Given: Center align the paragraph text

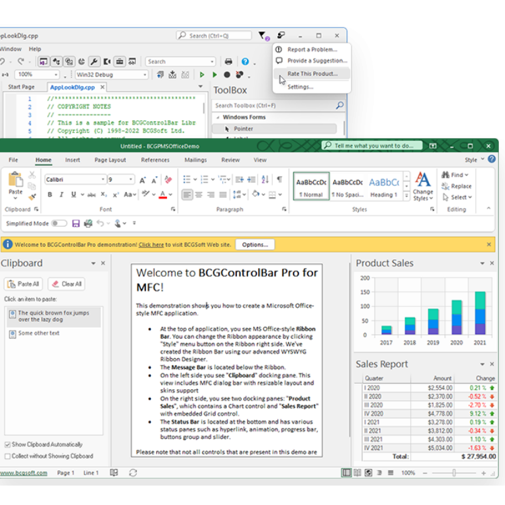Looking at the screenshot, I should tap(200, 195).
